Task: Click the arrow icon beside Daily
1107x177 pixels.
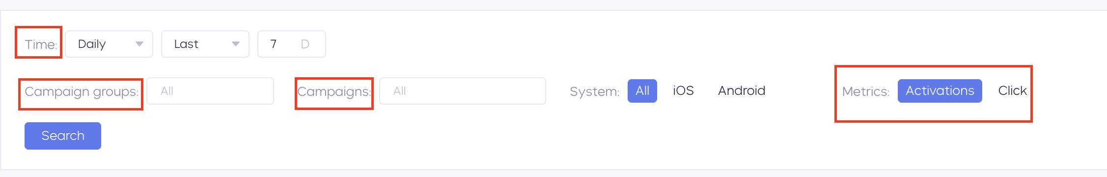Action: pyautogui.click(x=139, y=44)
